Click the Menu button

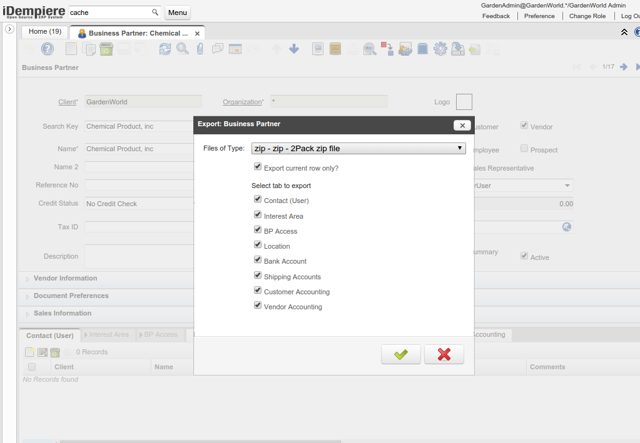(178, 12)
